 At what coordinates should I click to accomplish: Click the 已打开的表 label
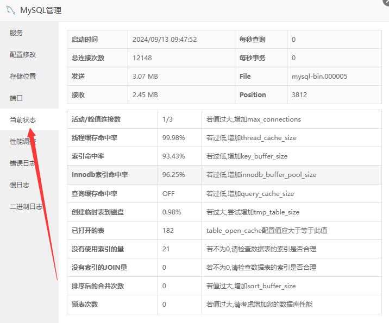(x=88, y=231)
